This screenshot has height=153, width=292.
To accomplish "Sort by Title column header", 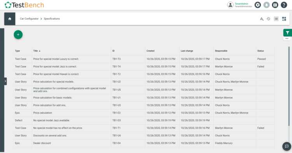I will tap(37, 51).
